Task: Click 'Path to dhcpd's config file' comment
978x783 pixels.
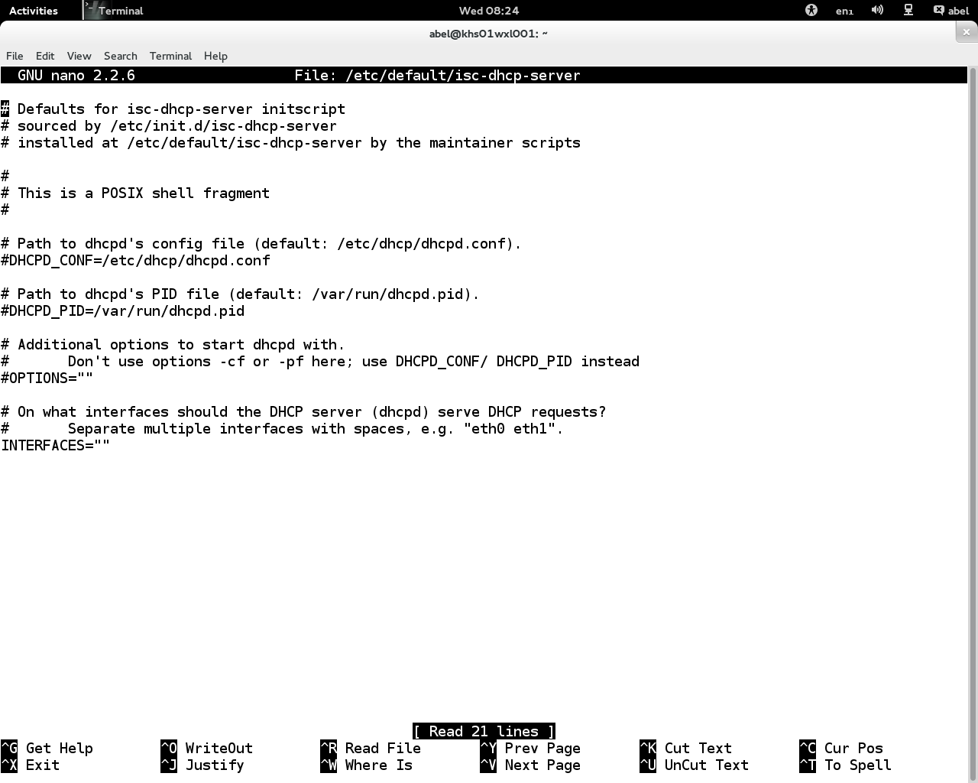Action: click(x=261, y=244)
